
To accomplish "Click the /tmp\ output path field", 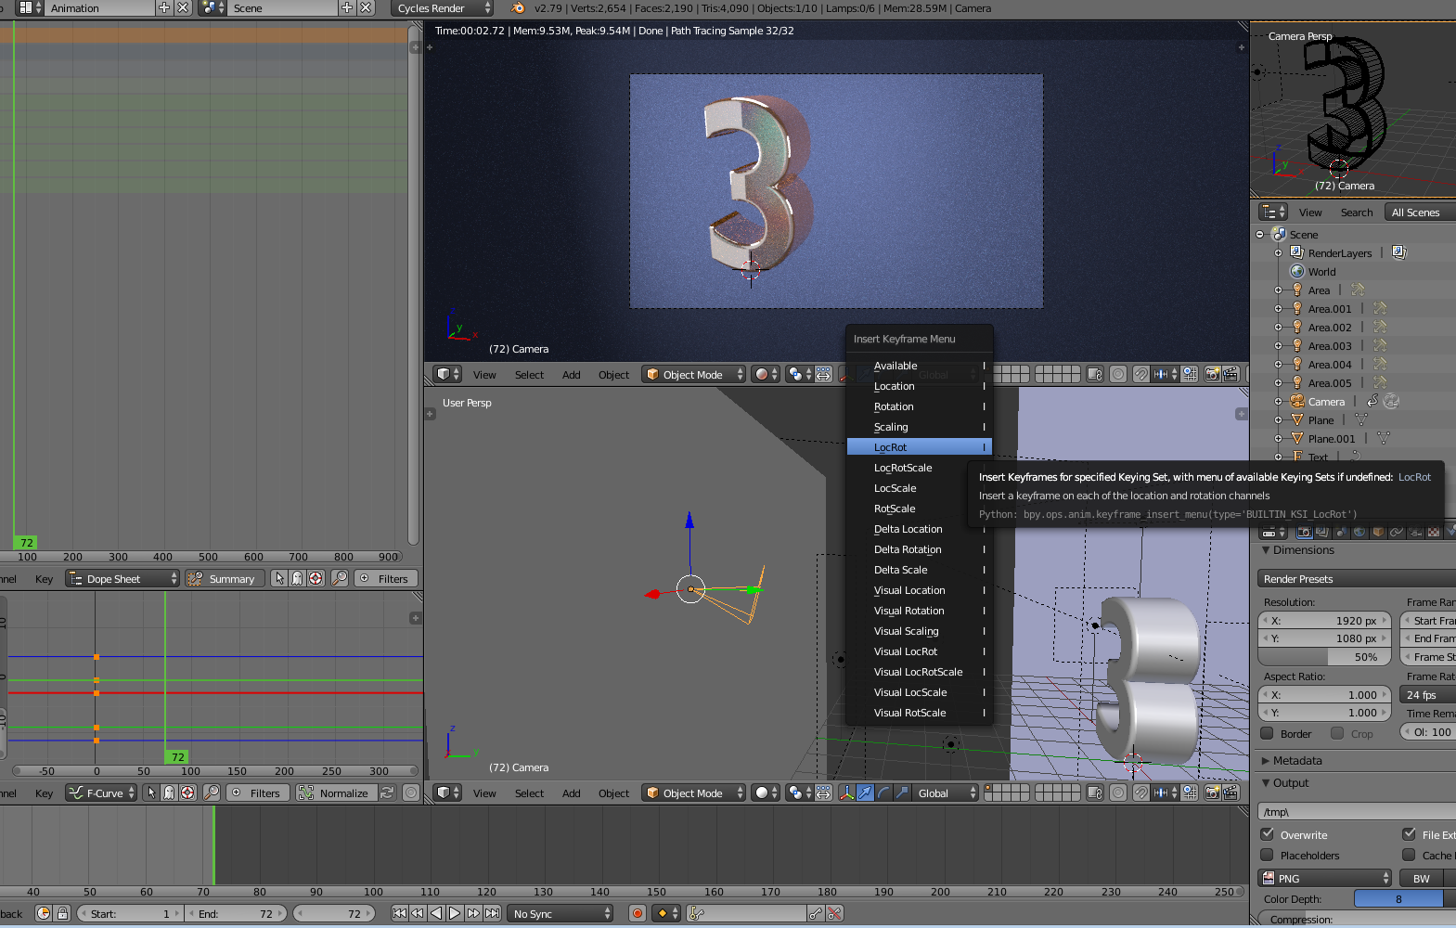I will point(1356,811).
